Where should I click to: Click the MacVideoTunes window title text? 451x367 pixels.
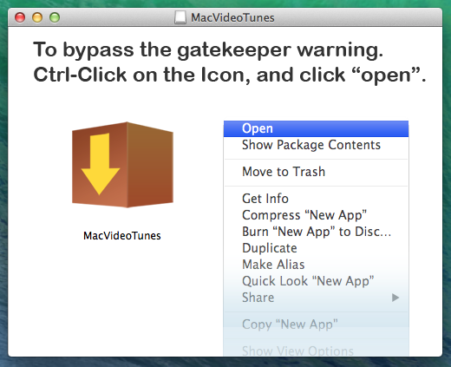click(232, 18)
